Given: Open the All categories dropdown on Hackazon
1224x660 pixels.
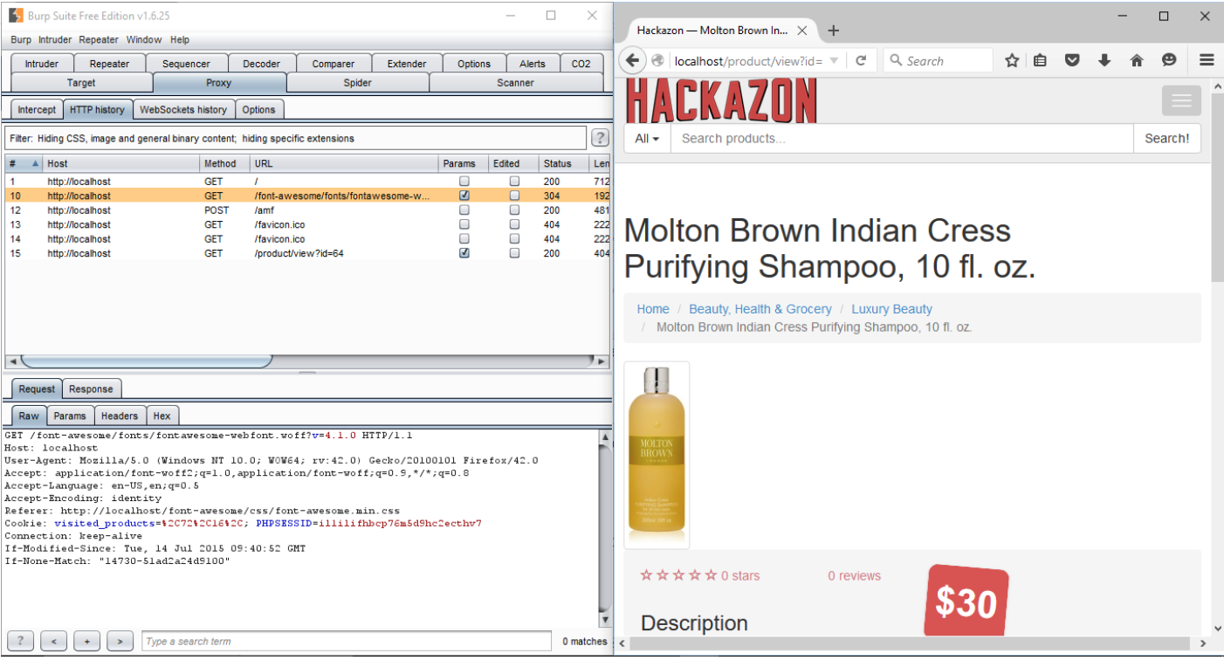Looking at the screenshot, I should [647, 138].
